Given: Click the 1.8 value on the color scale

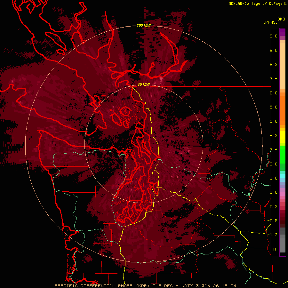Looking at the screenshot, I should [274, 178].
